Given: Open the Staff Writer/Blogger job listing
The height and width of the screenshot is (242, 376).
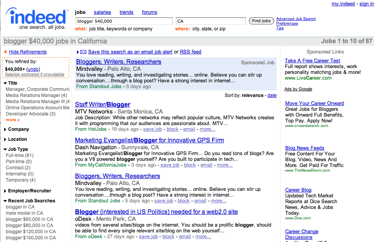Looking at the screenshot, I should pyautogui.click(x=102, y=105).
